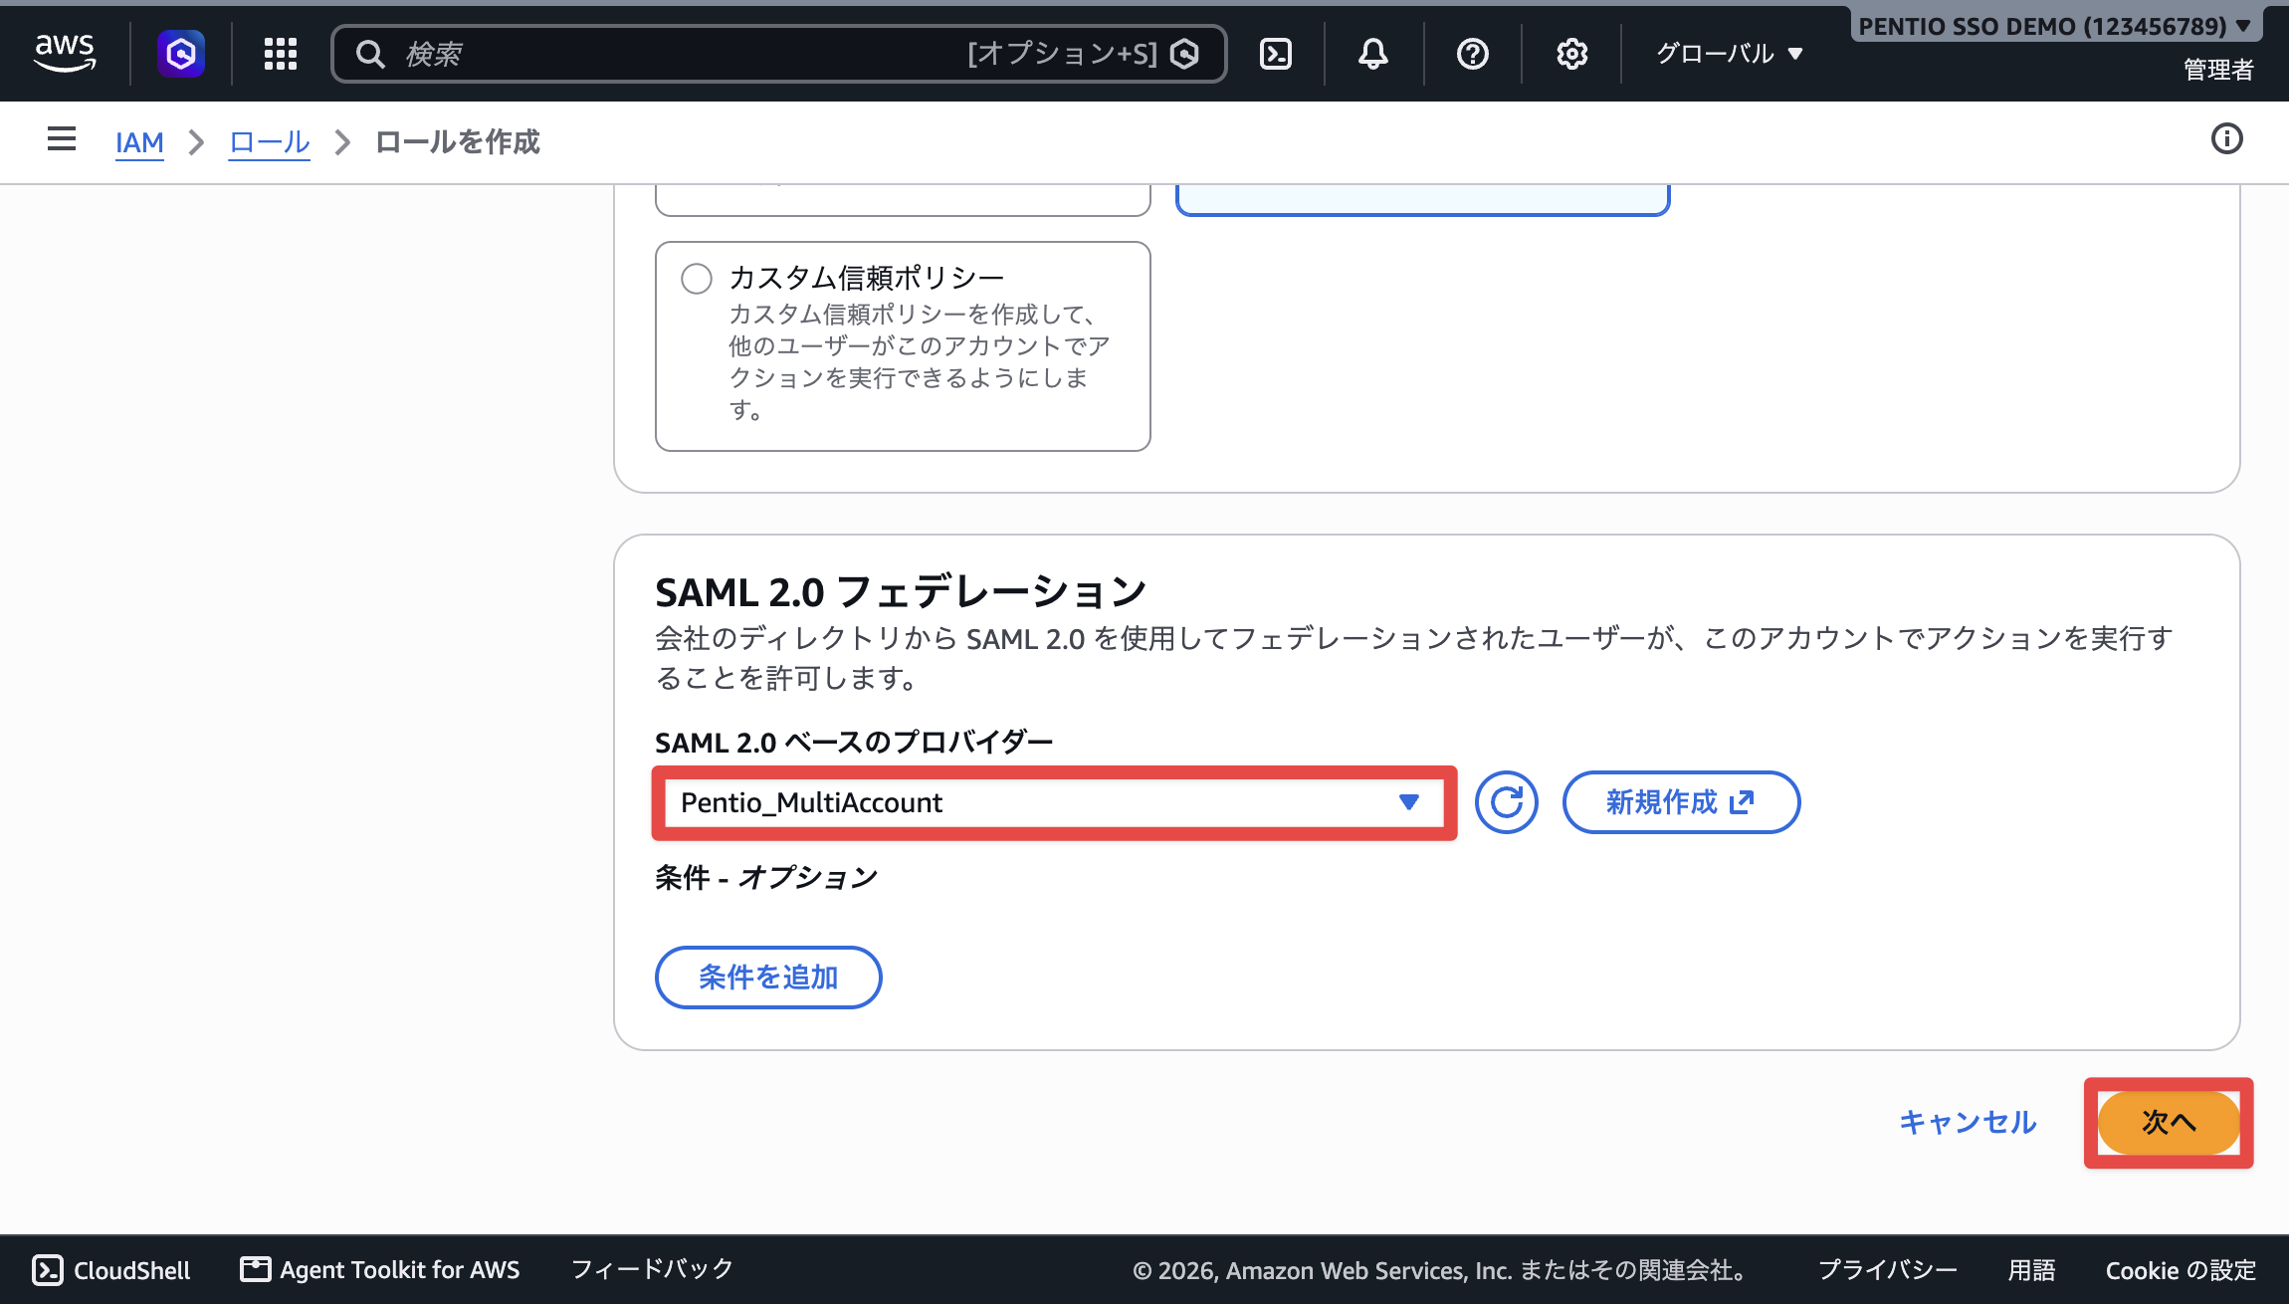Click the 次へ button
Viewport: 2289px width, 1304px height.
coord(2169,1123)
